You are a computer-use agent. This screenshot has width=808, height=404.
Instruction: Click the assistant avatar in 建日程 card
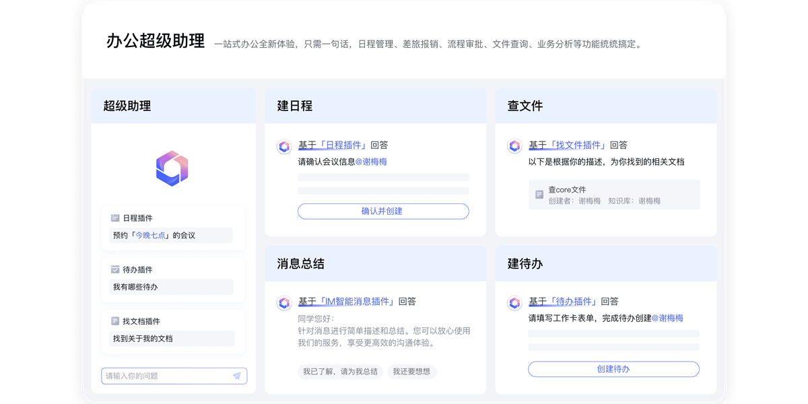(284, 146)
